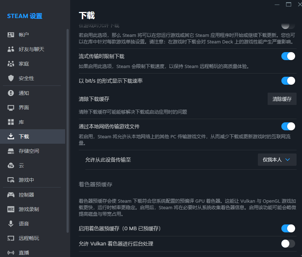
Task: Click the 游戏录制 REC icon
Action: pyautogui.click(x=11, y=209)
